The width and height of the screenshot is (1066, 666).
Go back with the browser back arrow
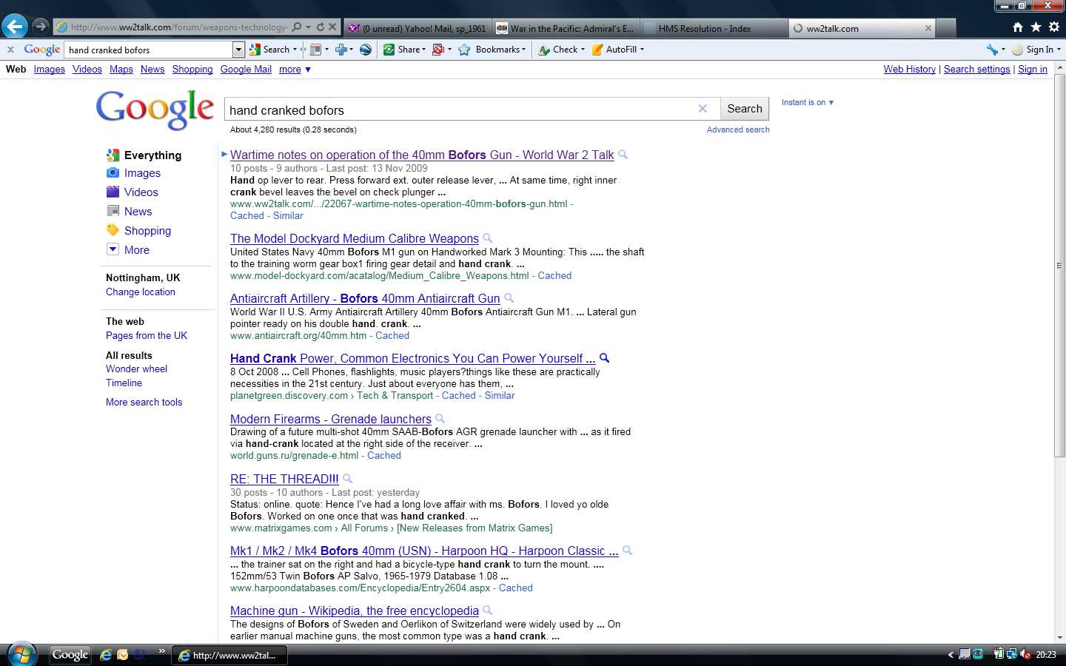pos(14,27)
